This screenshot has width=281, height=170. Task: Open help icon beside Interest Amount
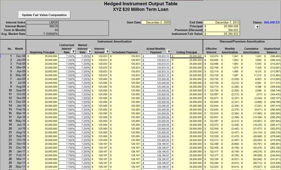pos(107,52)
